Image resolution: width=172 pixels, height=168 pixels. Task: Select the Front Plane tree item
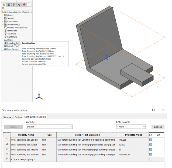tap(11, 31)
